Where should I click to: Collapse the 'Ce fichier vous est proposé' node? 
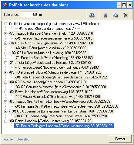(x=5, y=24)
